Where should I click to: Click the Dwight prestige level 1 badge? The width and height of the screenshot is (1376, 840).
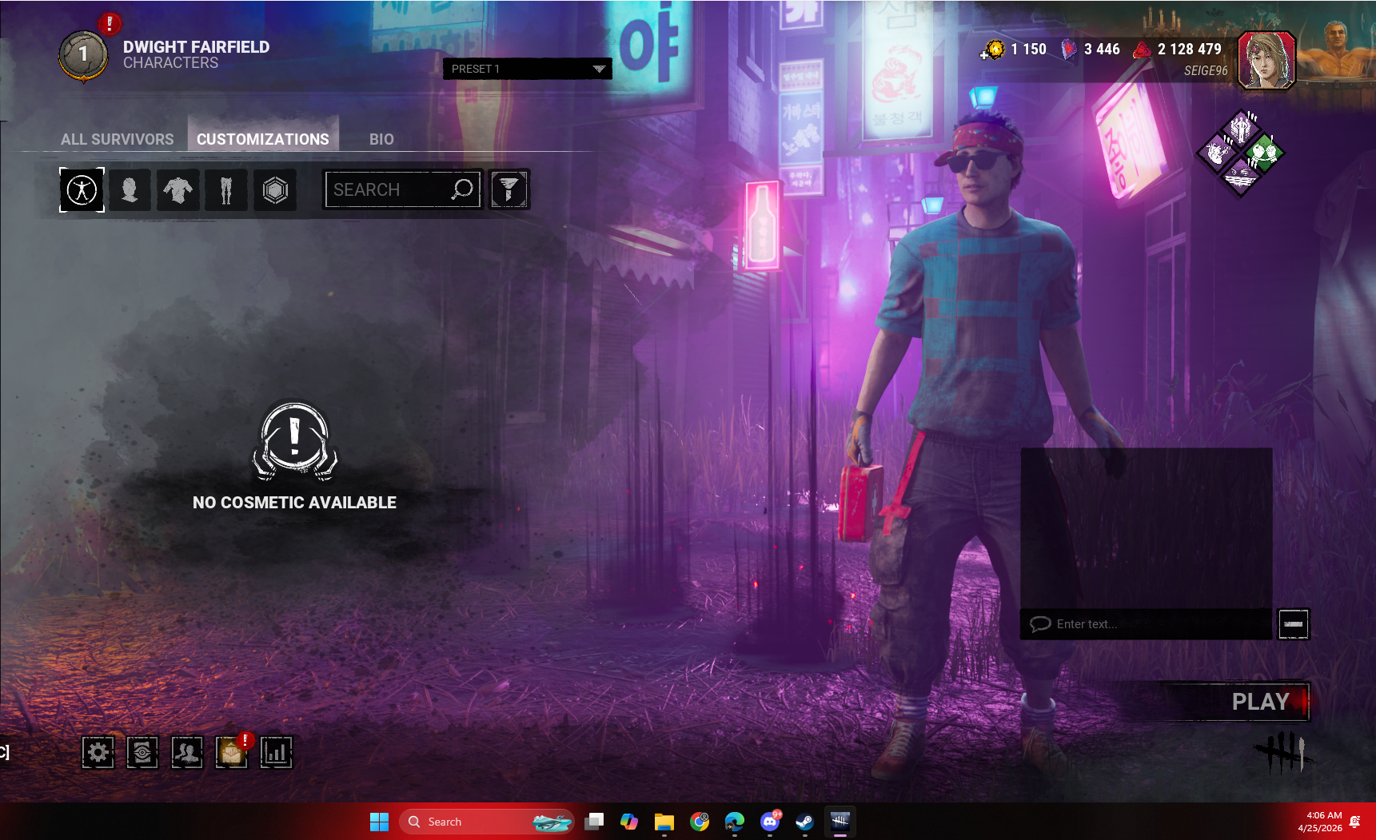(83, 54)
